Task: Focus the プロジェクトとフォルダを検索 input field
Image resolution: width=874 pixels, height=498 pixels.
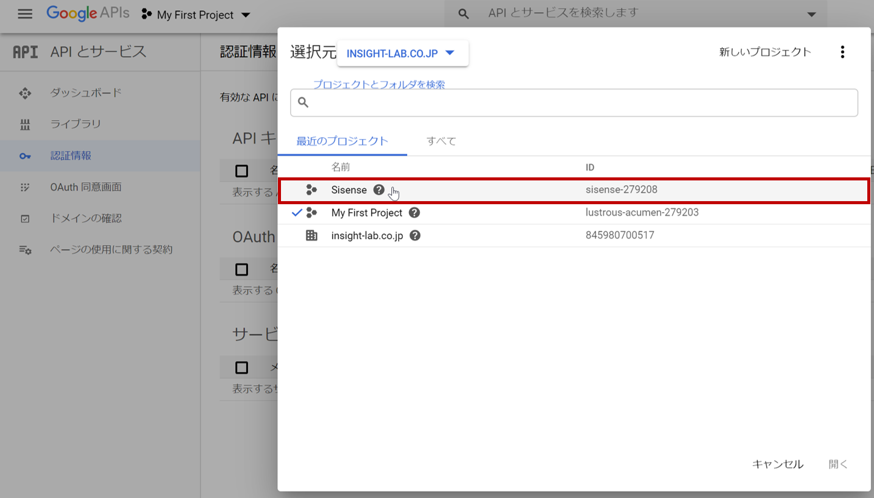Action: (574, 102)
